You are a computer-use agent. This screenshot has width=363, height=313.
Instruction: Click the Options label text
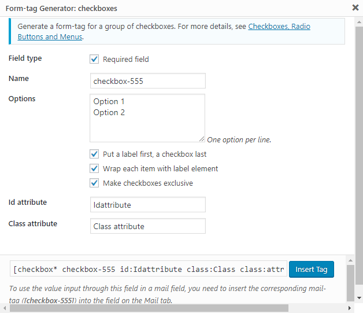[x=22, y=99]
